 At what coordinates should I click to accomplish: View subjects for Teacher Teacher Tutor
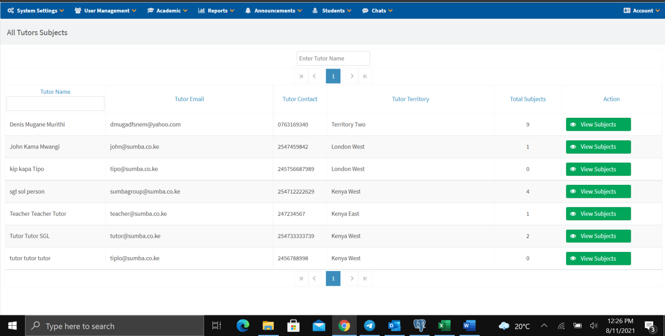click(598, 214)
